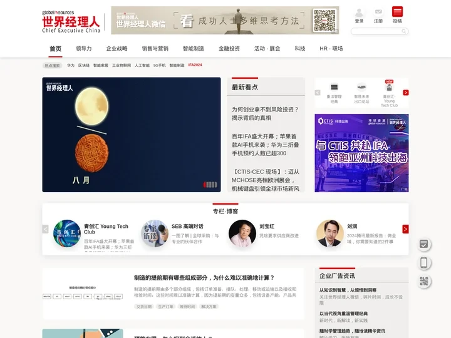Open the mooncake 八月 slideshow image
The image size is (451, 338).
[x=132, y=135]
